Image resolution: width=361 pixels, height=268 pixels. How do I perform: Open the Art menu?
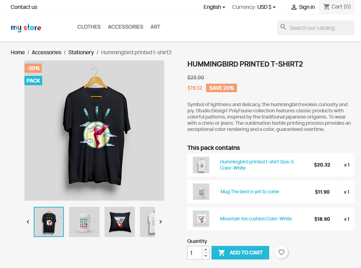[x=155, y=27]
